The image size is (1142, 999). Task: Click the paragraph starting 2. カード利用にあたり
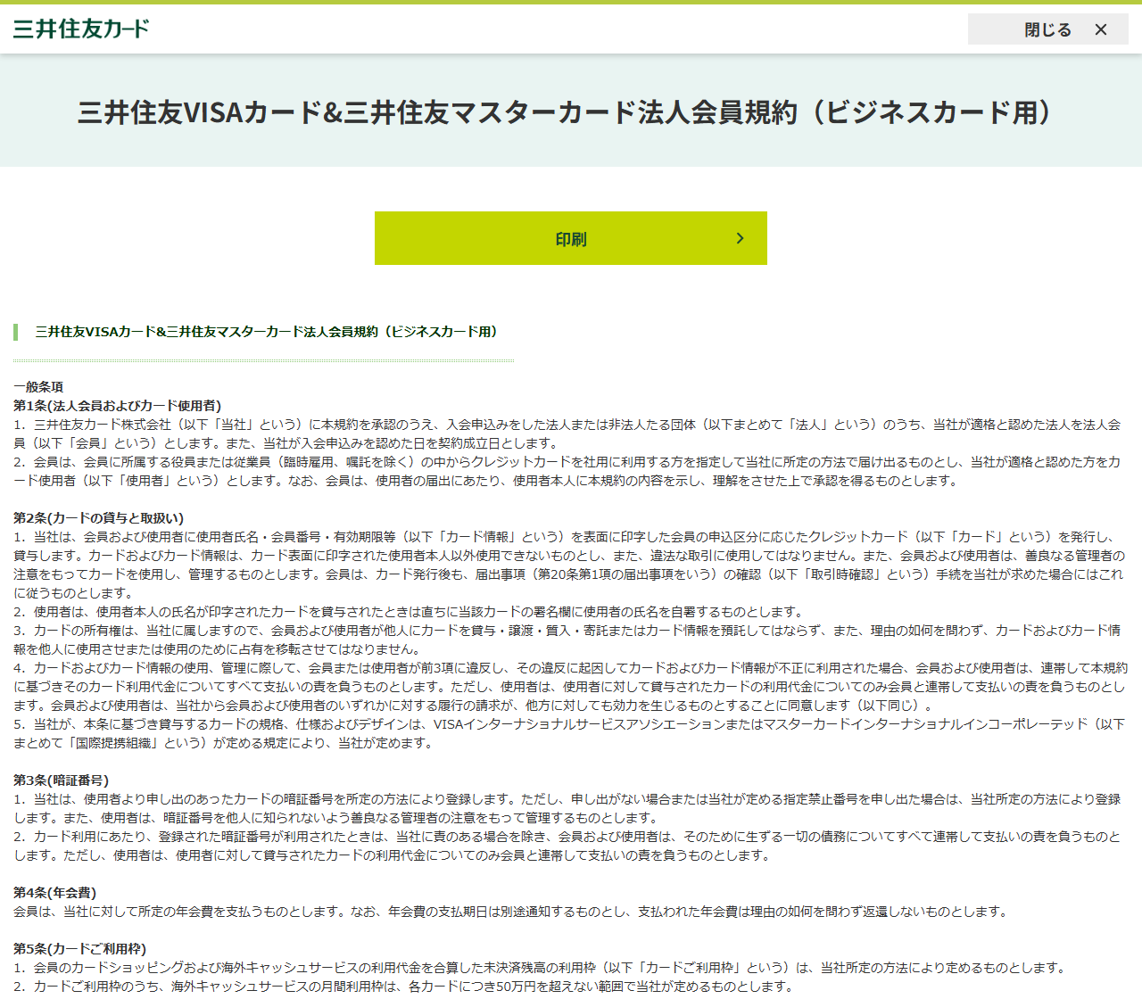click(x=567, y=846)
